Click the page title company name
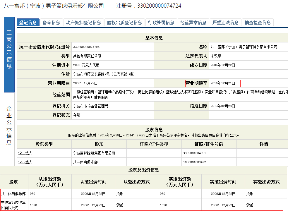 (x=54, y=6)
